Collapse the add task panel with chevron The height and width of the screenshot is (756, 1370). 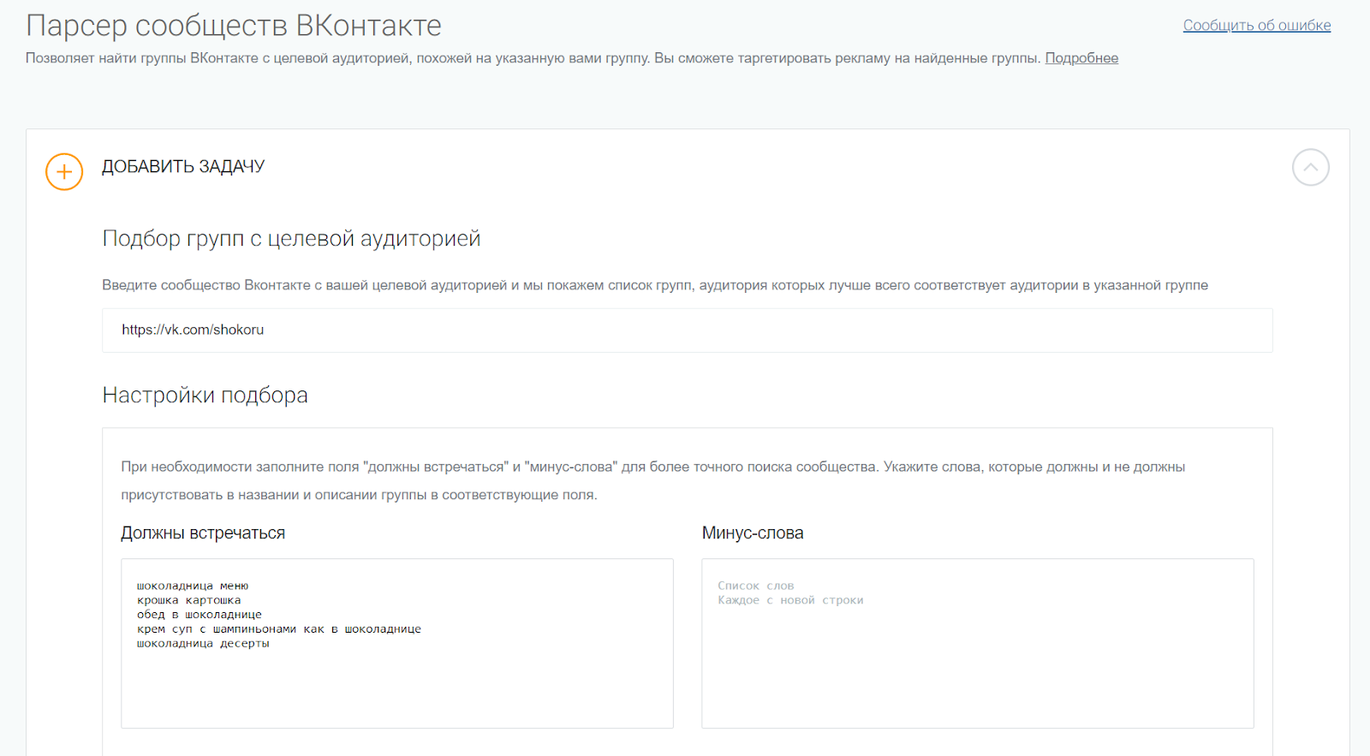(1310, 168)
